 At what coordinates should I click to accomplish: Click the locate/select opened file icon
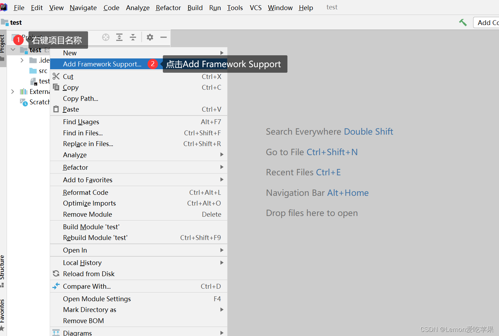click(106, 37)
